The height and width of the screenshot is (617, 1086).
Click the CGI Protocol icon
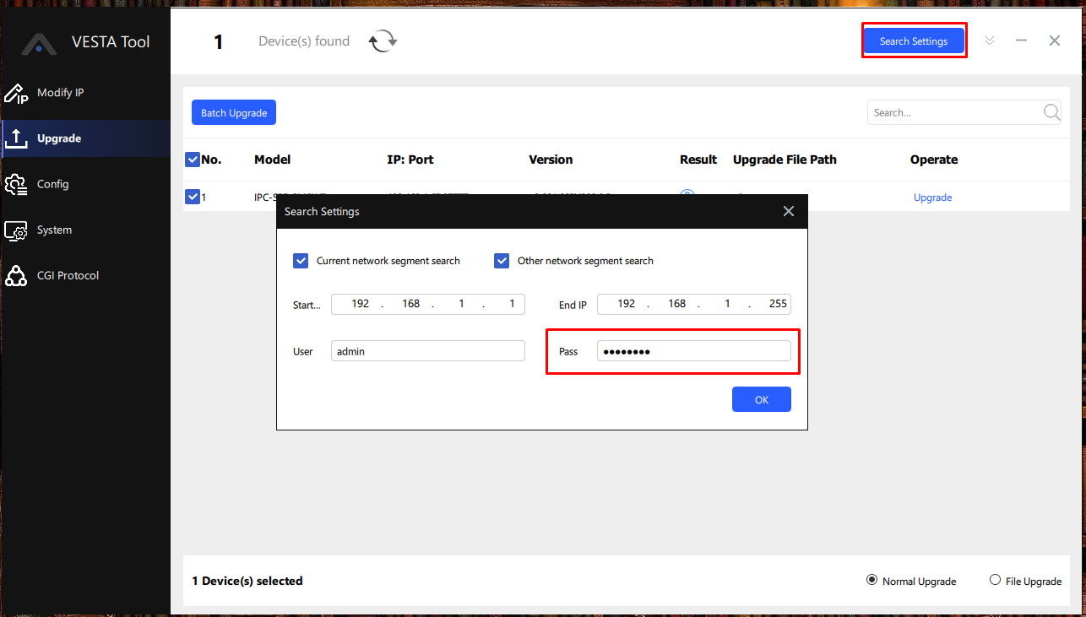(16, 276)
